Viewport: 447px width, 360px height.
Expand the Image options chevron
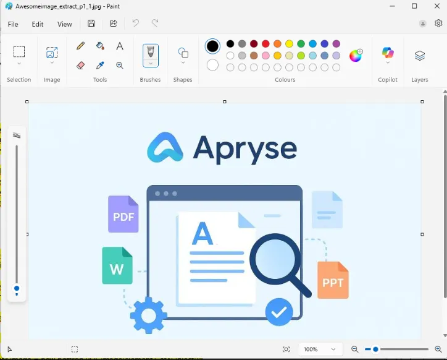point(52,62)
